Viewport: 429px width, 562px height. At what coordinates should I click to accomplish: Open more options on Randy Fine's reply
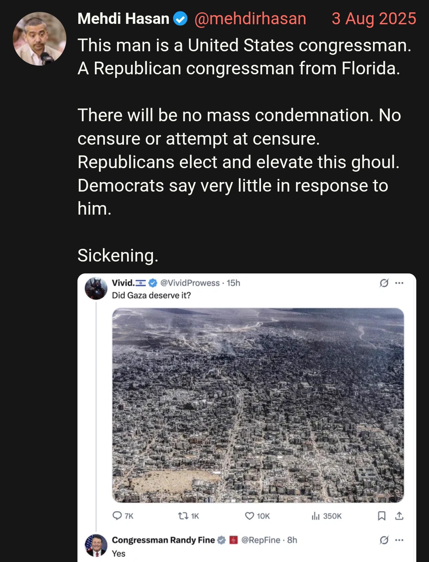[x=399, y=540]
